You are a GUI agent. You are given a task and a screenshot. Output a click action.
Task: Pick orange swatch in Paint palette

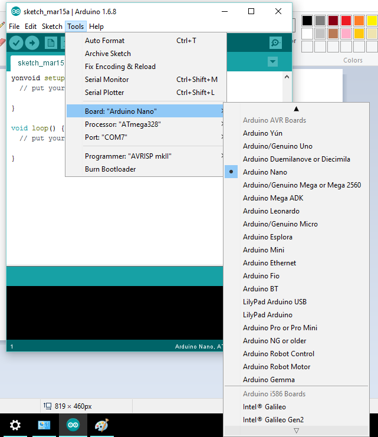point(359,21)
